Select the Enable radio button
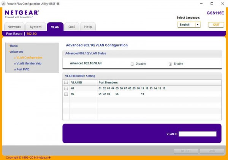The image size is (228, 160). 170,64
